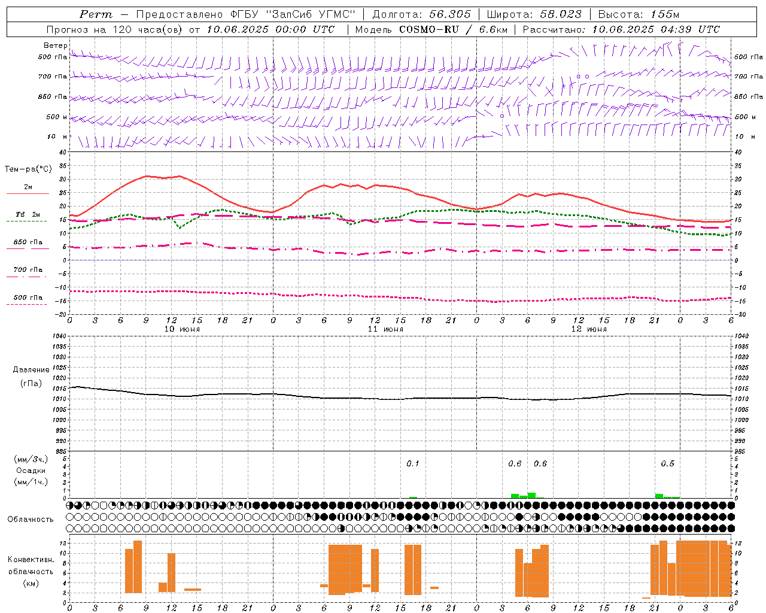Click the "Давление" pressure panel label
Viewport: 766px width, 613px height.
pos(31,370)
